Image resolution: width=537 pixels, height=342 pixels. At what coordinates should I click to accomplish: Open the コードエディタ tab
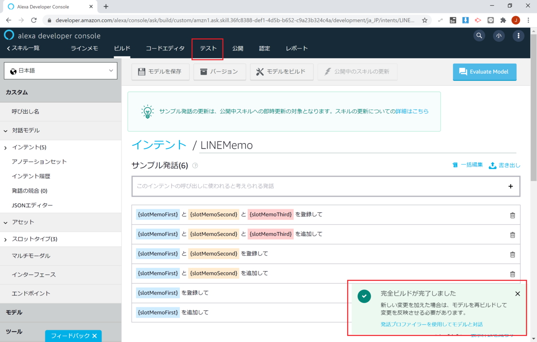(x=165, y=48)
